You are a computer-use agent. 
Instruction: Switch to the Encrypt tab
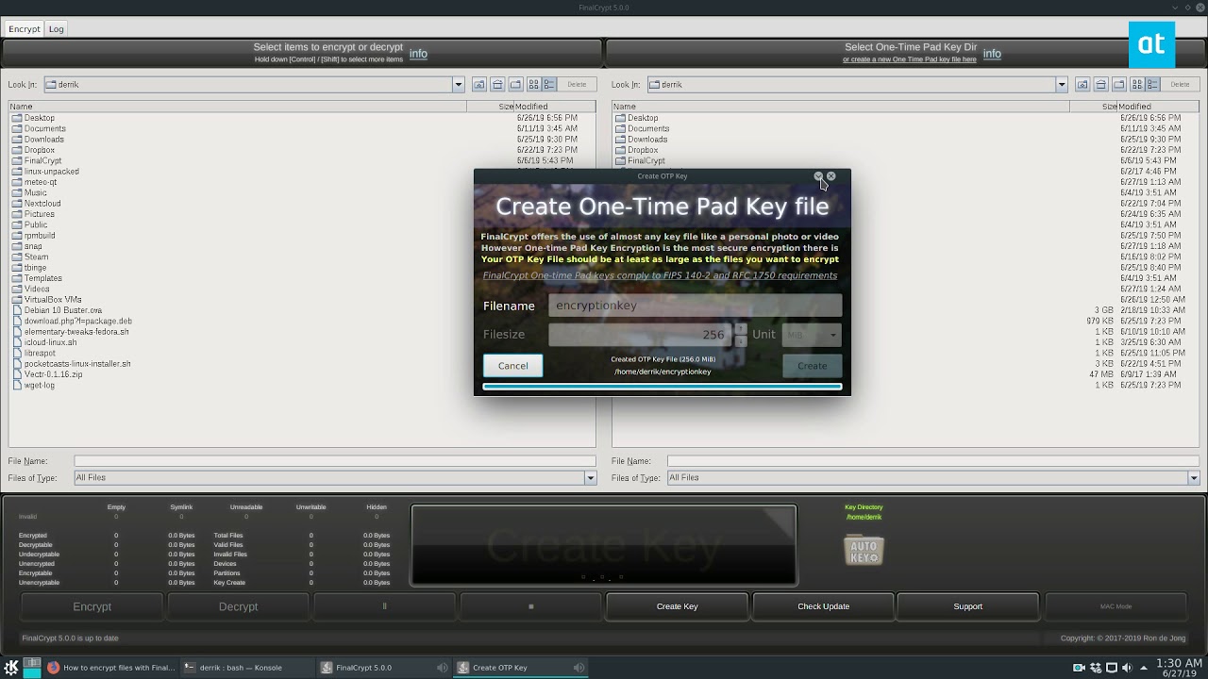pyautogui.click(x=25, y=29)
